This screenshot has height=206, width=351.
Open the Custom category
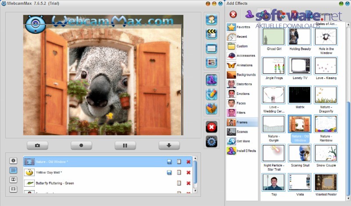point(242,46)
